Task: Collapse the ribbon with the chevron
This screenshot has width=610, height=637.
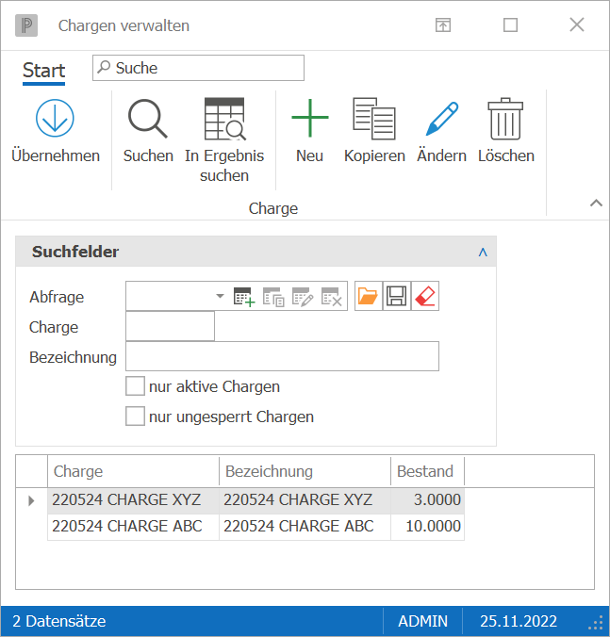Action: tap(596, 203)
